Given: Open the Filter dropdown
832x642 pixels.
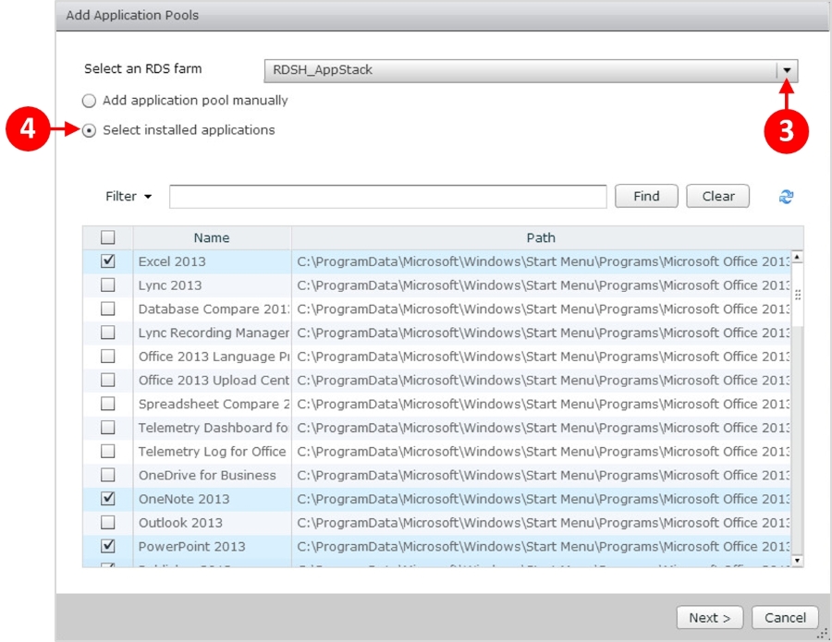Looking at the screenshot, I should (x=128, y=196).
